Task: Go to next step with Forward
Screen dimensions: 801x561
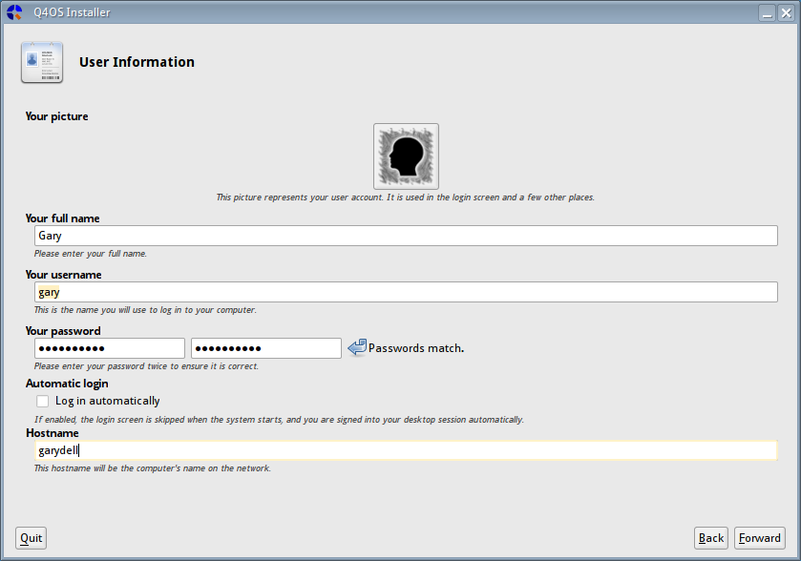Action: click(x=760, y=538)
